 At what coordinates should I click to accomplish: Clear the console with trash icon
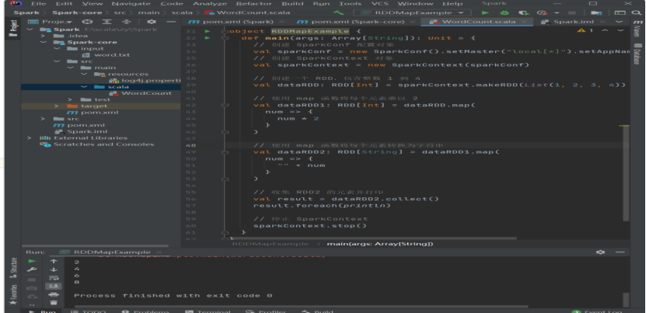click(x=54, y=303)
